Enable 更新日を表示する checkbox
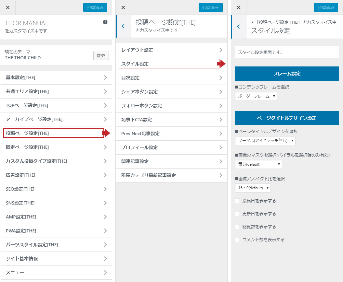343x282 pixels. 237,214
